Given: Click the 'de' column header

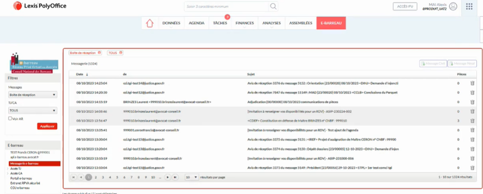Looking at the screenshot, I should pos(125,74).
